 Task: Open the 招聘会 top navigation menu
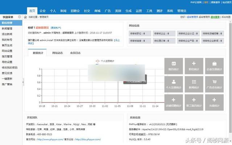(x=75, y=11)
